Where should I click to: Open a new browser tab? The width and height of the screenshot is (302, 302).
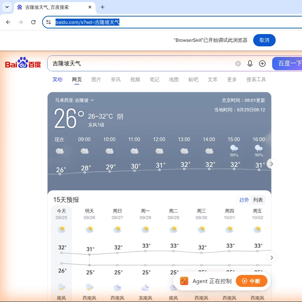(103, 7)
